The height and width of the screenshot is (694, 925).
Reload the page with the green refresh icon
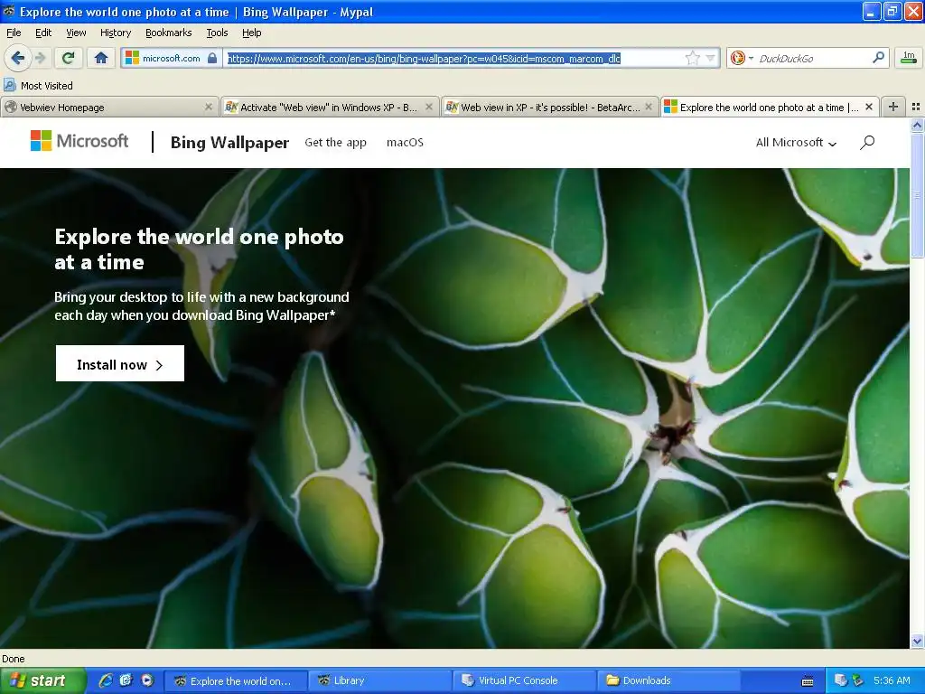coord(69,58)
